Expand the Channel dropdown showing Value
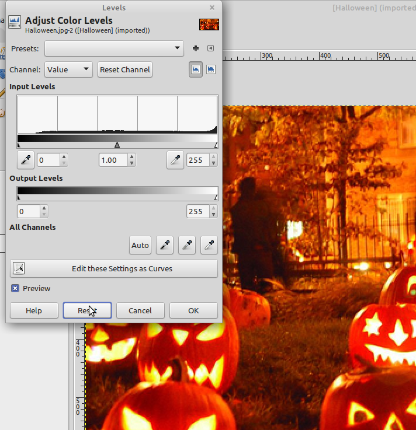 point(68,69)
